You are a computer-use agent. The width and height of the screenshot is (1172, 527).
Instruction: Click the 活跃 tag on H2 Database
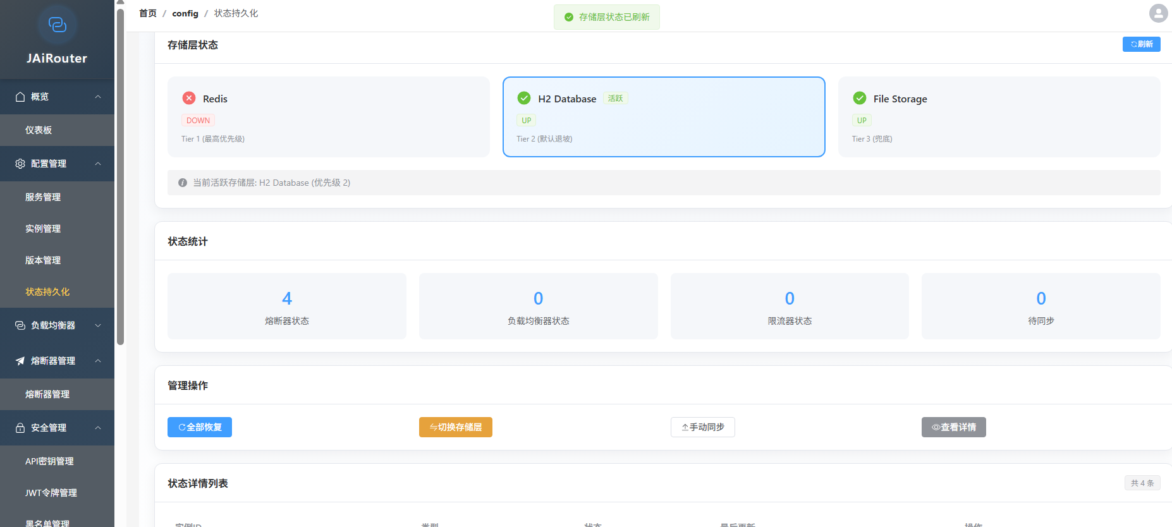[x=615, y=99]
